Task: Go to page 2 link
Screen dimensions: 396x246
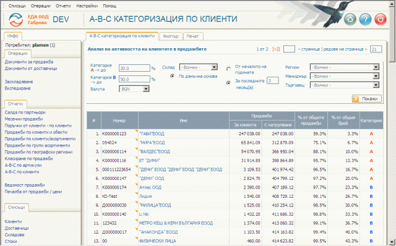Action: coord(276,49)
